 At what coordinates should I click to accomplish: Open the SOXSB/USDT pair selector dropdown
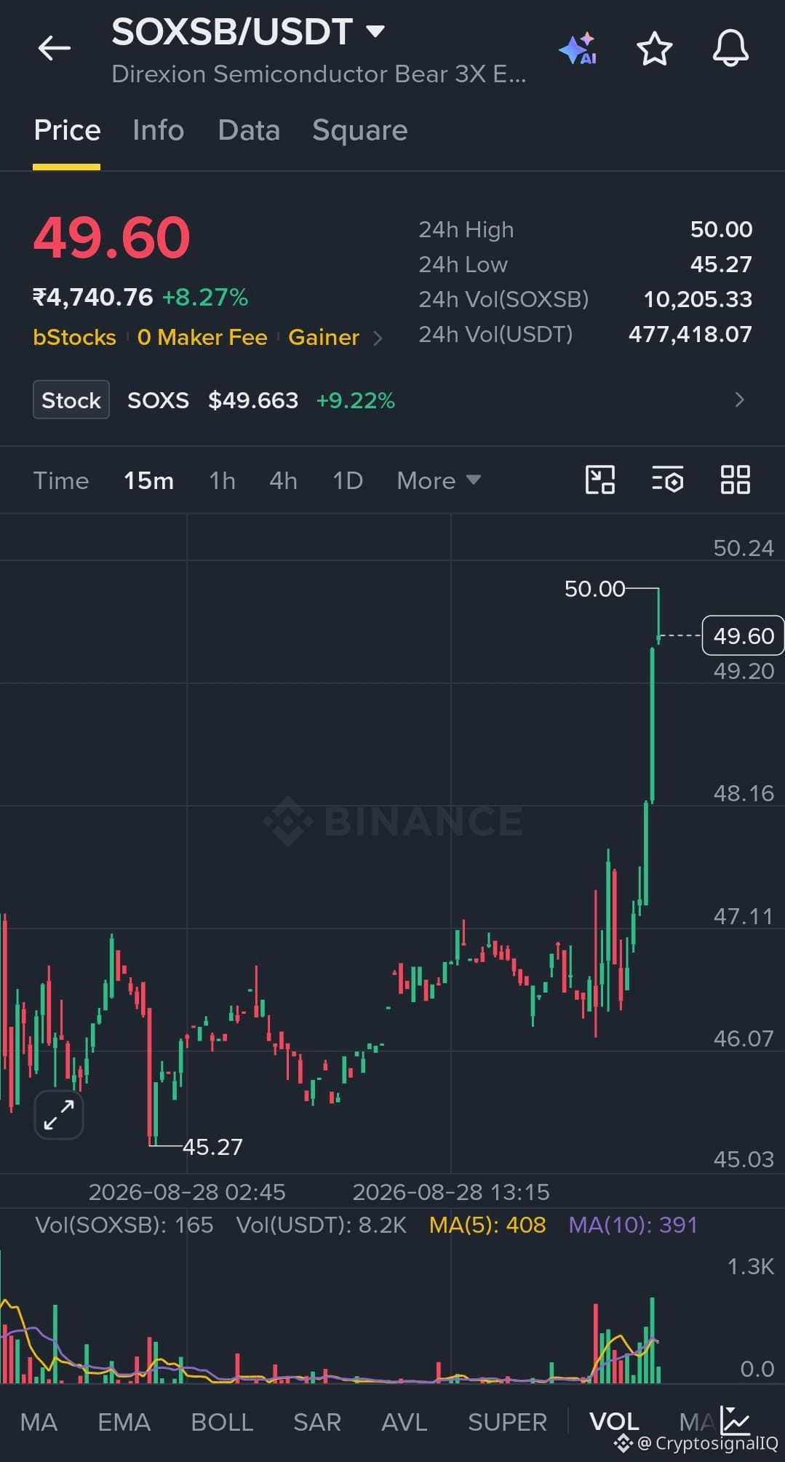tap(248, 32)
